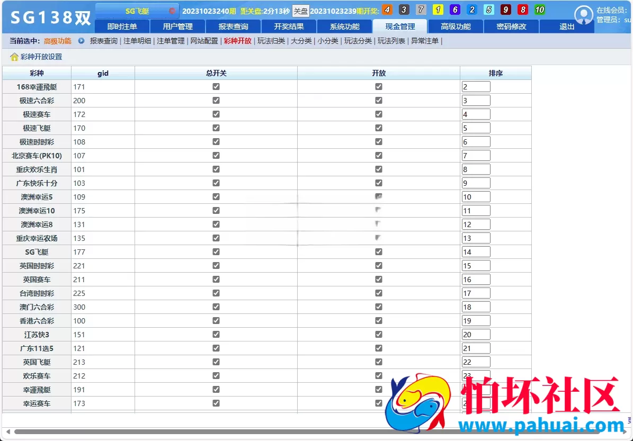Screen dimensions: 633x441
Task: Click the 排序 field for 168幸運飛艇
Action: (476, 87)
